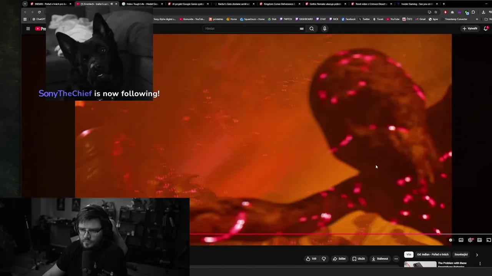
Task: Switch to the Kingdom Come: Deliverance 2 tab
Action: (x=279, y=4)
